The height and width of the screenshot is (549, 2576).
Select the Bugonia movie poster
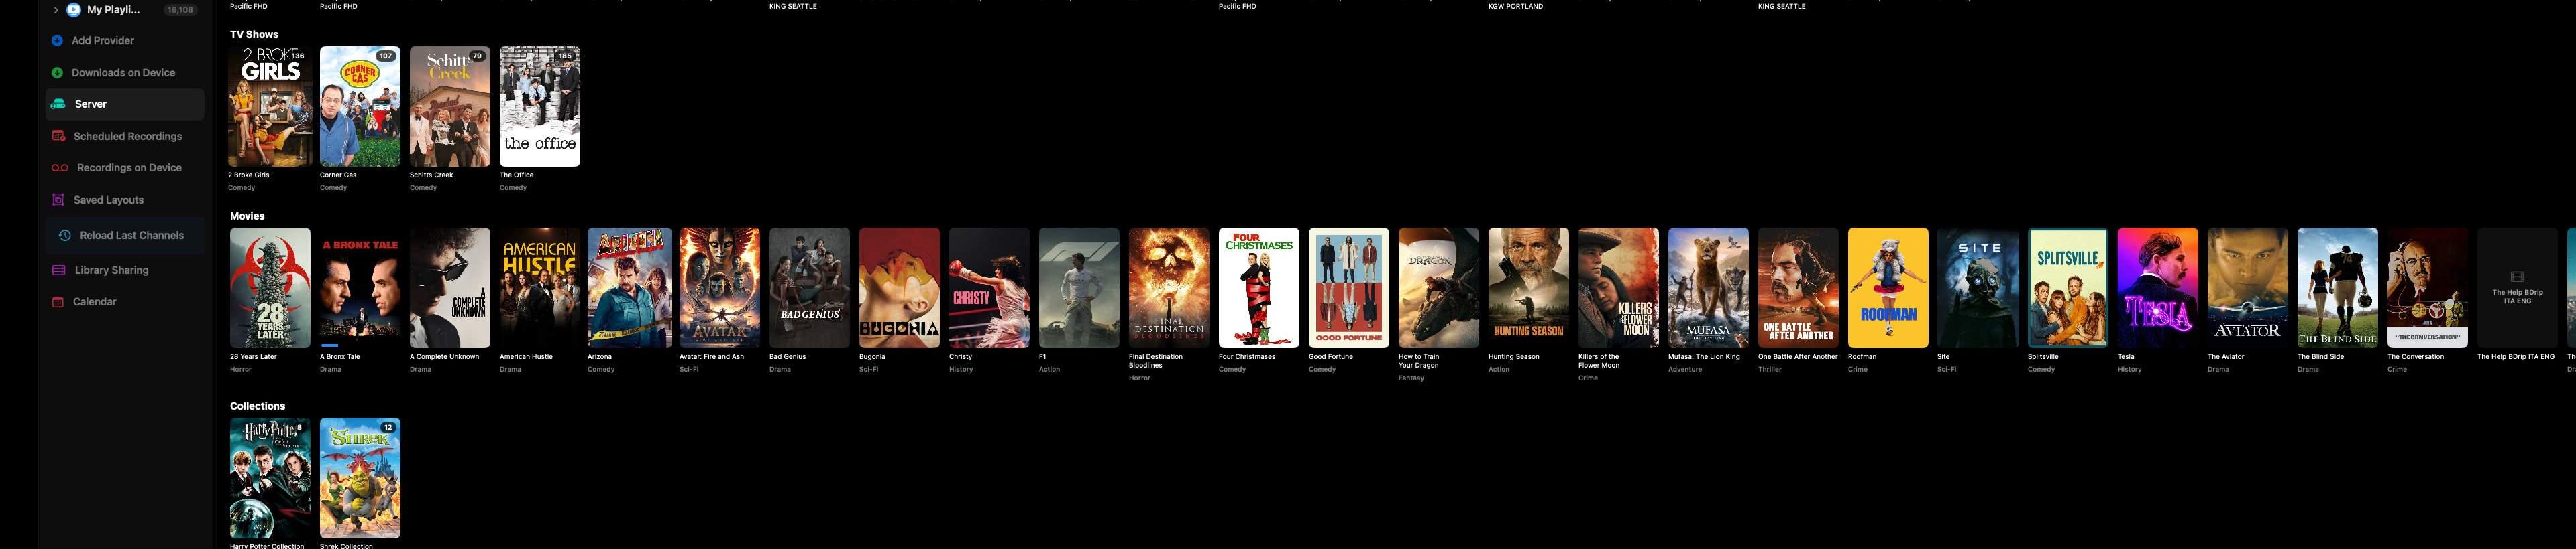point(899,287)
